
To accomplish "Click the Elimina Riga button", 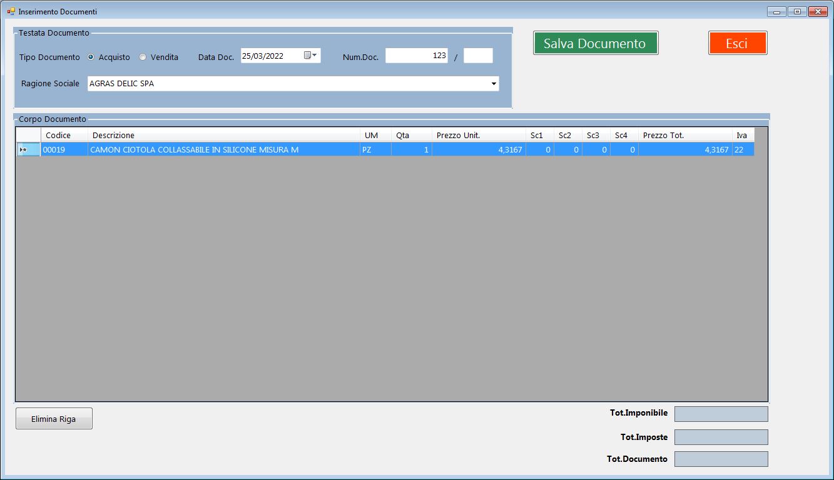I will tap(54, 419).
